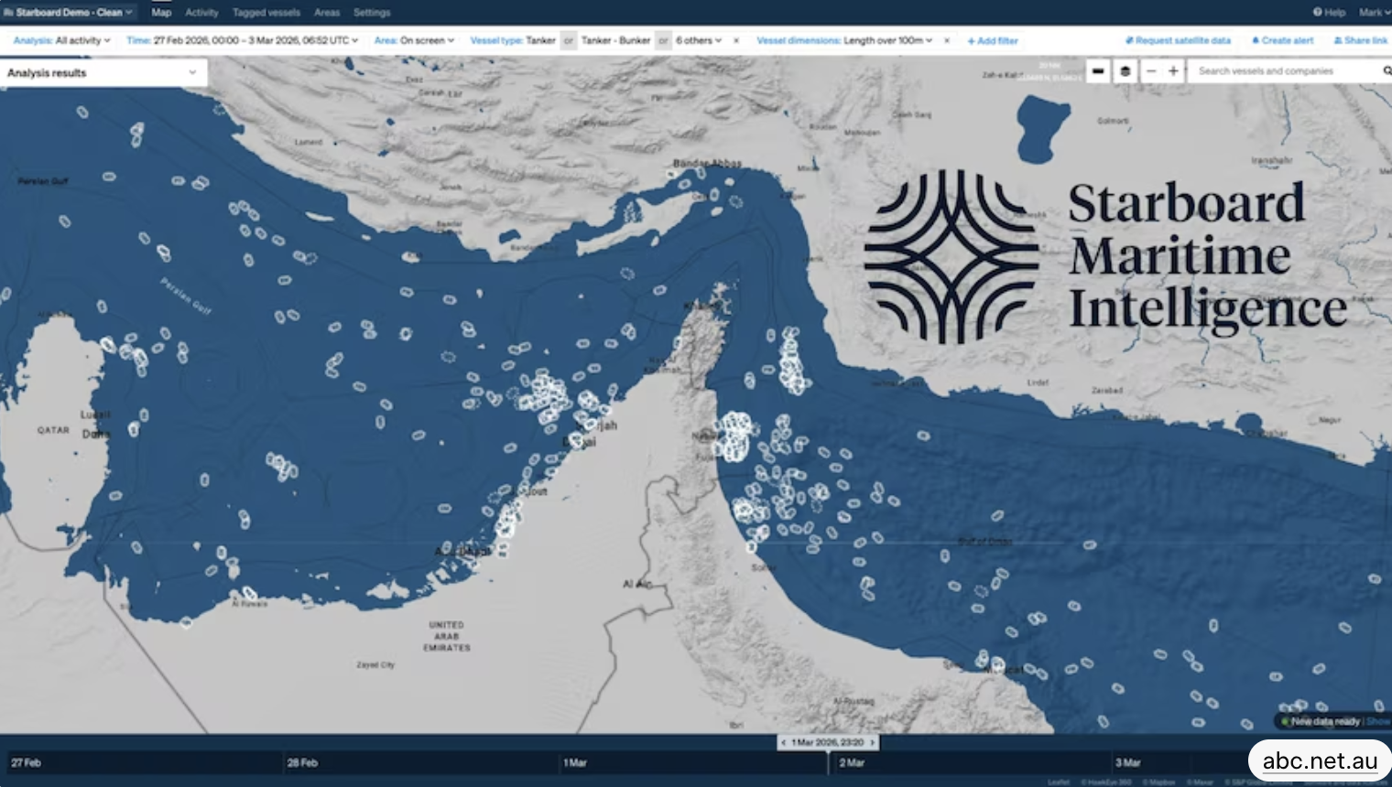Focus the Search vessels and companies field
The image size is (1392, 787).
1285,71
